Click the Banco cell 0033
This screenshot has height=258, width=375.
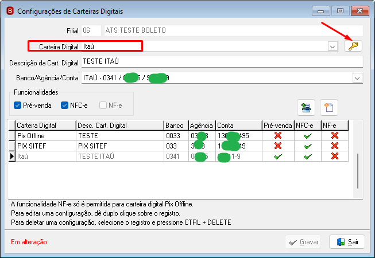coord(176,136)
